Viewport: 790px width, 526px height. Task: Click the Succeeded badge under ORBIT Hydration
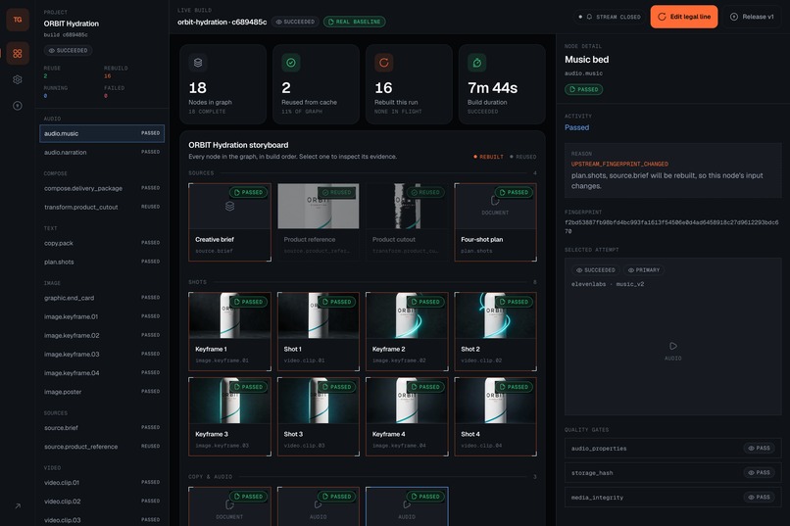pyautogui.click(x=68, y=50)
